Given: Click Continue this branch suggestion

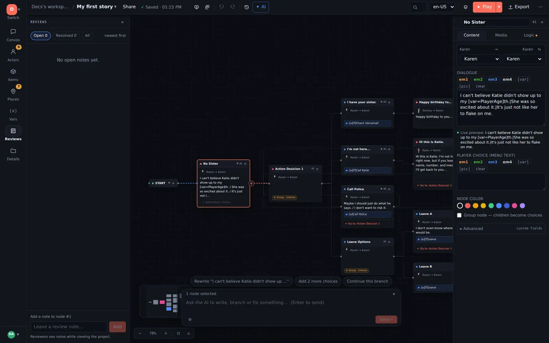Looking at the screenshot, I should 367,281.
